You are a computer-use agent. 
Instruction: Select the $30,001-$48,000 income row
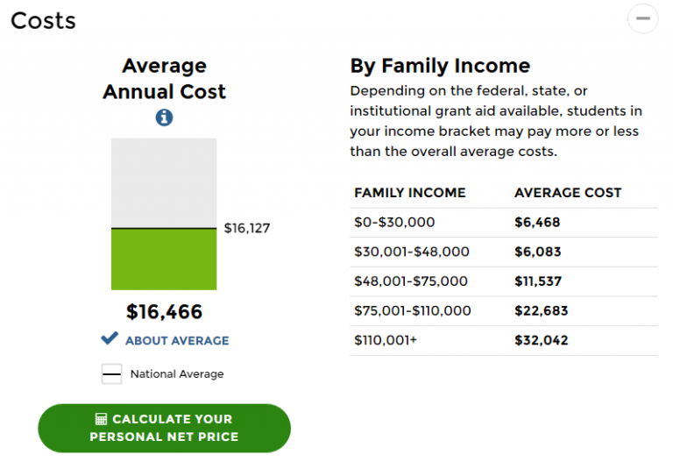coord(504,252)
